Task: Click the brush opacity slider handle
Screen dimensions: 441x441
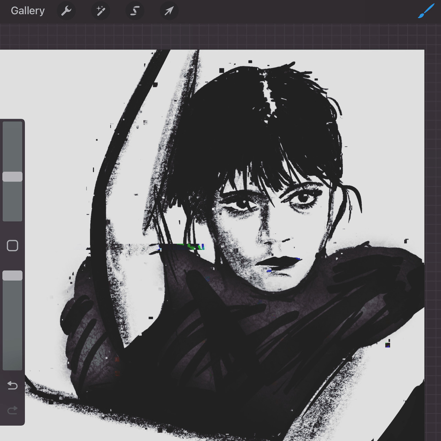Action: (x=12, y=275)
